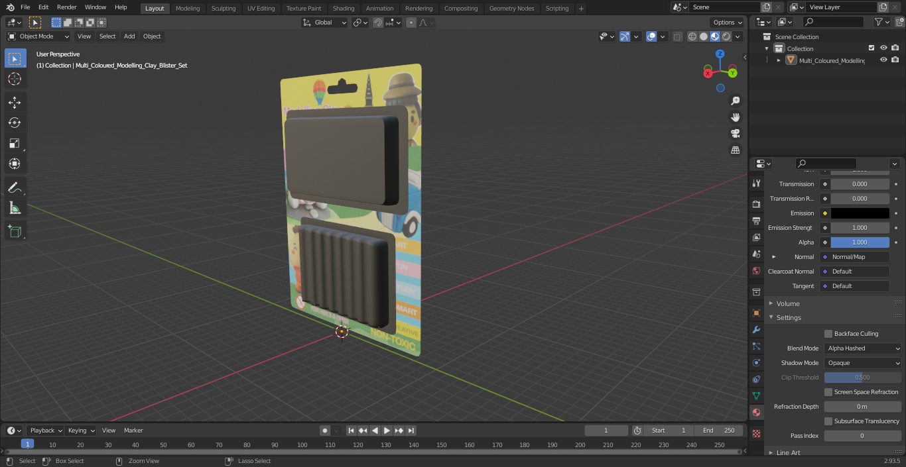Select the Transform tool
Viewport: 906px width, 467px height.
15,164
